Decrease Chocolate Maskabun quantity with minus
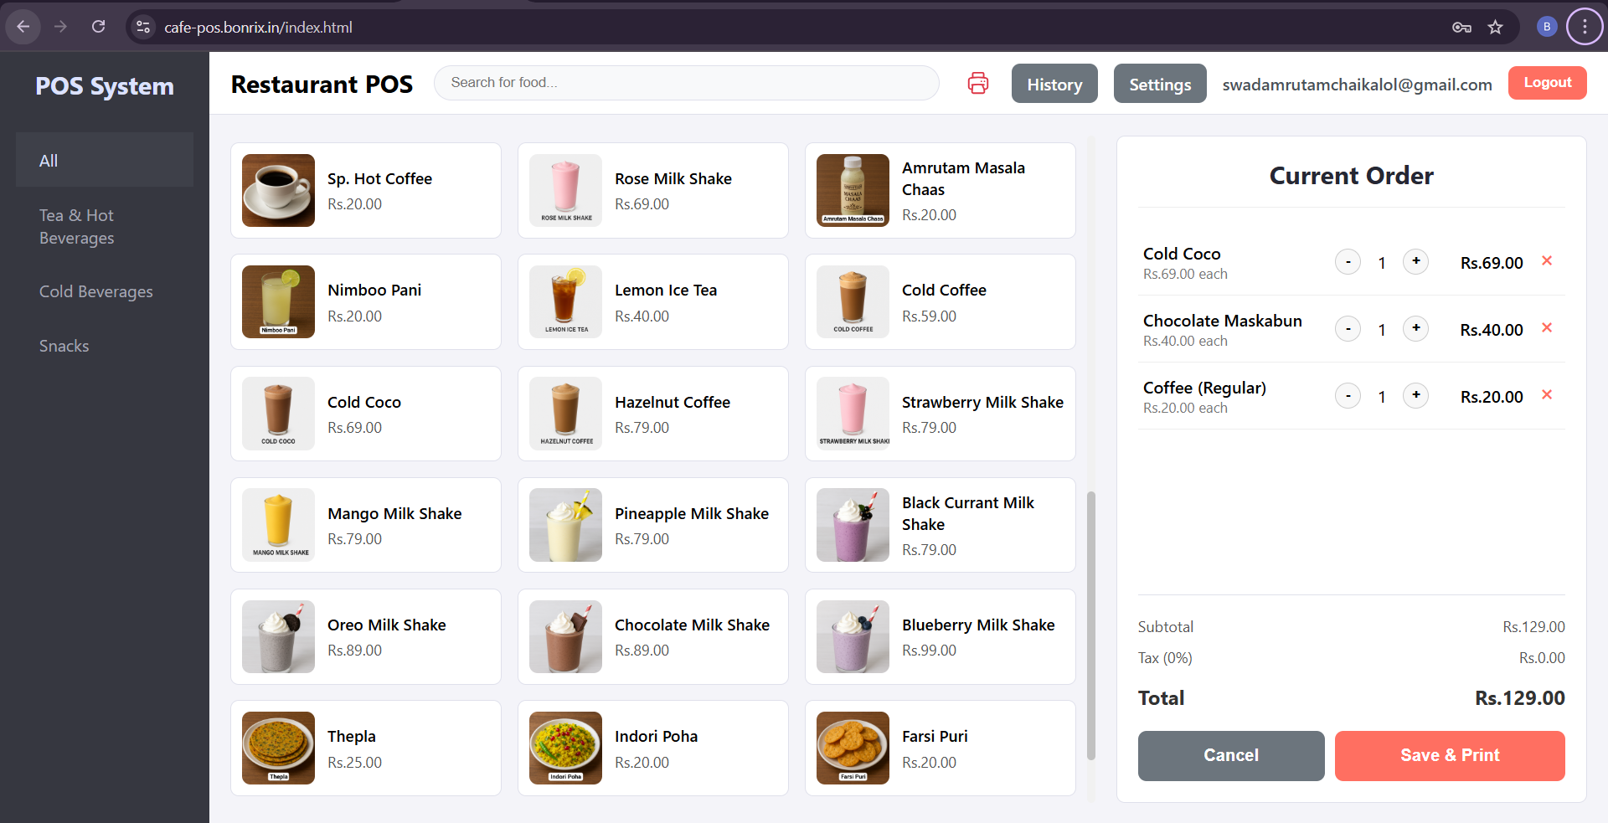Screen dimensions: 1608x823 coord(1348,329)
